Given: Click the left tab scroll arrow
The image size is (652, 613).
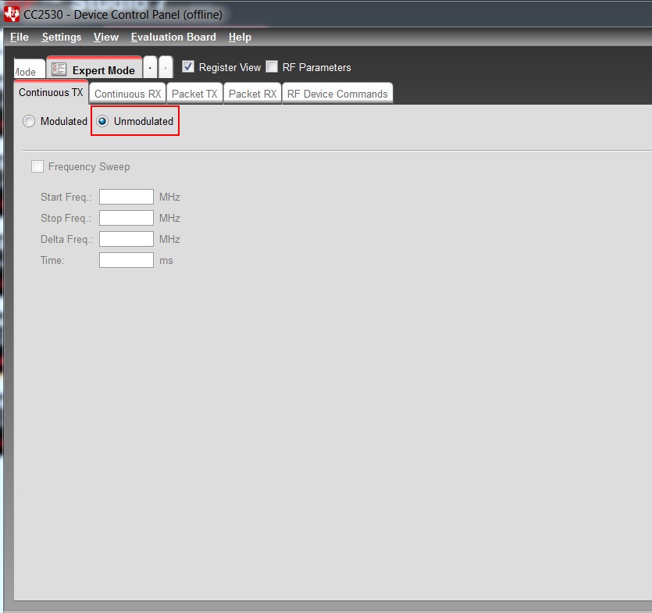Looking at the screenshot, I should click(x=150, y=67).
